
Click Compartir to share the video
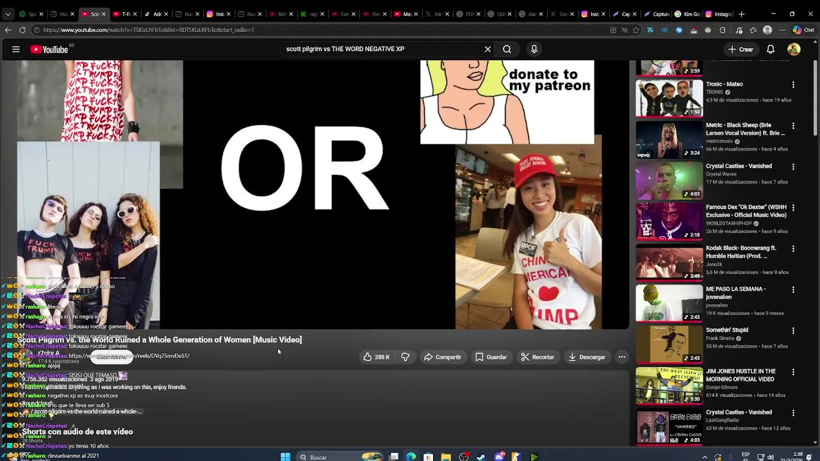coord(442,357)
